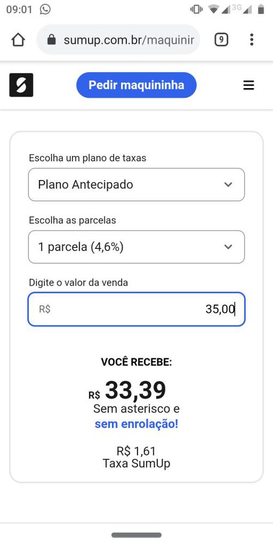Tap the bottom navigation gesture pill

click(136, 535)
